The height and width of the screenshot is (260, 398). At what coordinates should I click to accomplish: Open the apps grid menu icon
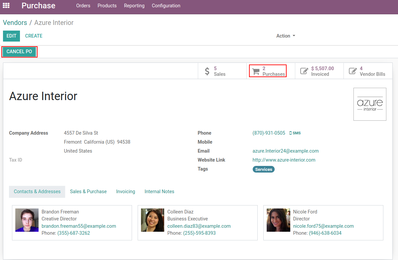coord(6,6)
